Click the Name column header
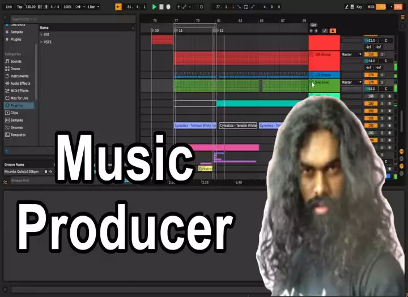 pos(44,28)
